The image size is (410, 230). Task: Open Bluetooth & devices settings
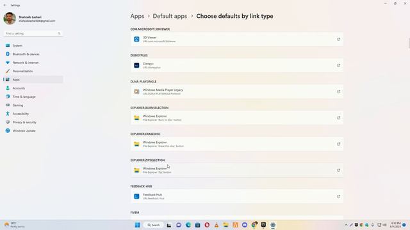(33, 54)
